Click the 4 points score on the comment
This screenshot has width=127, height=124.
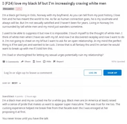19,96
